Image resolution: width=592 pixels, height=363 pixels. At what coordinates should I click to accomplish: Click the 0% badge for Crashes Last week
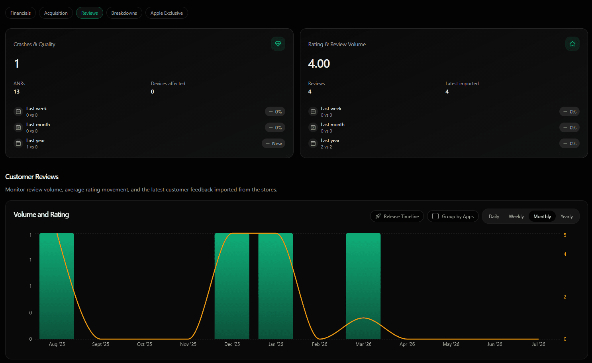275,112
